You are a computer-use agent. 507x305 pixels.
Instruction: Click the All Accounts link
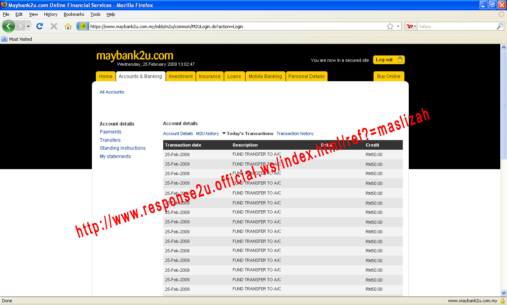pyautogui.click(x=112, y=92)
